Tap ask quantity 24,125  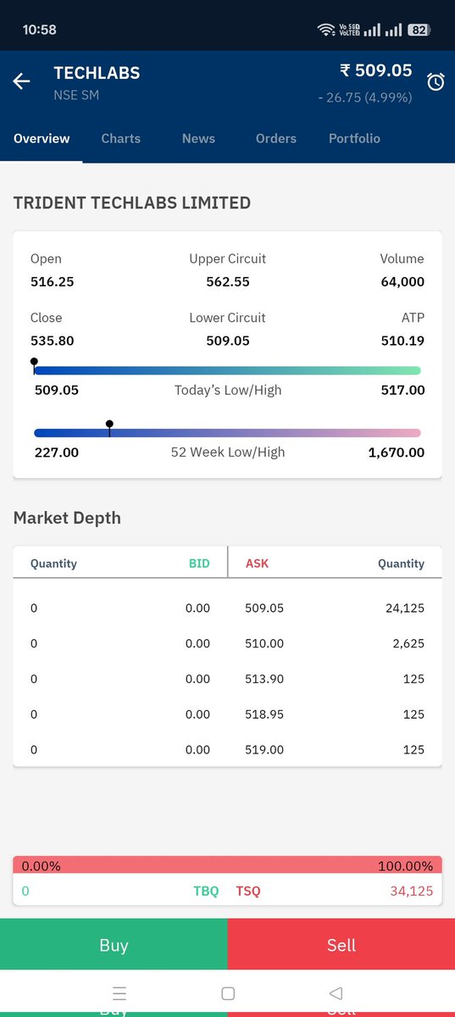click(405, 608)
